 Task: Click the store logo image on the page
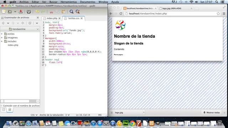click(x=120, y=25)
